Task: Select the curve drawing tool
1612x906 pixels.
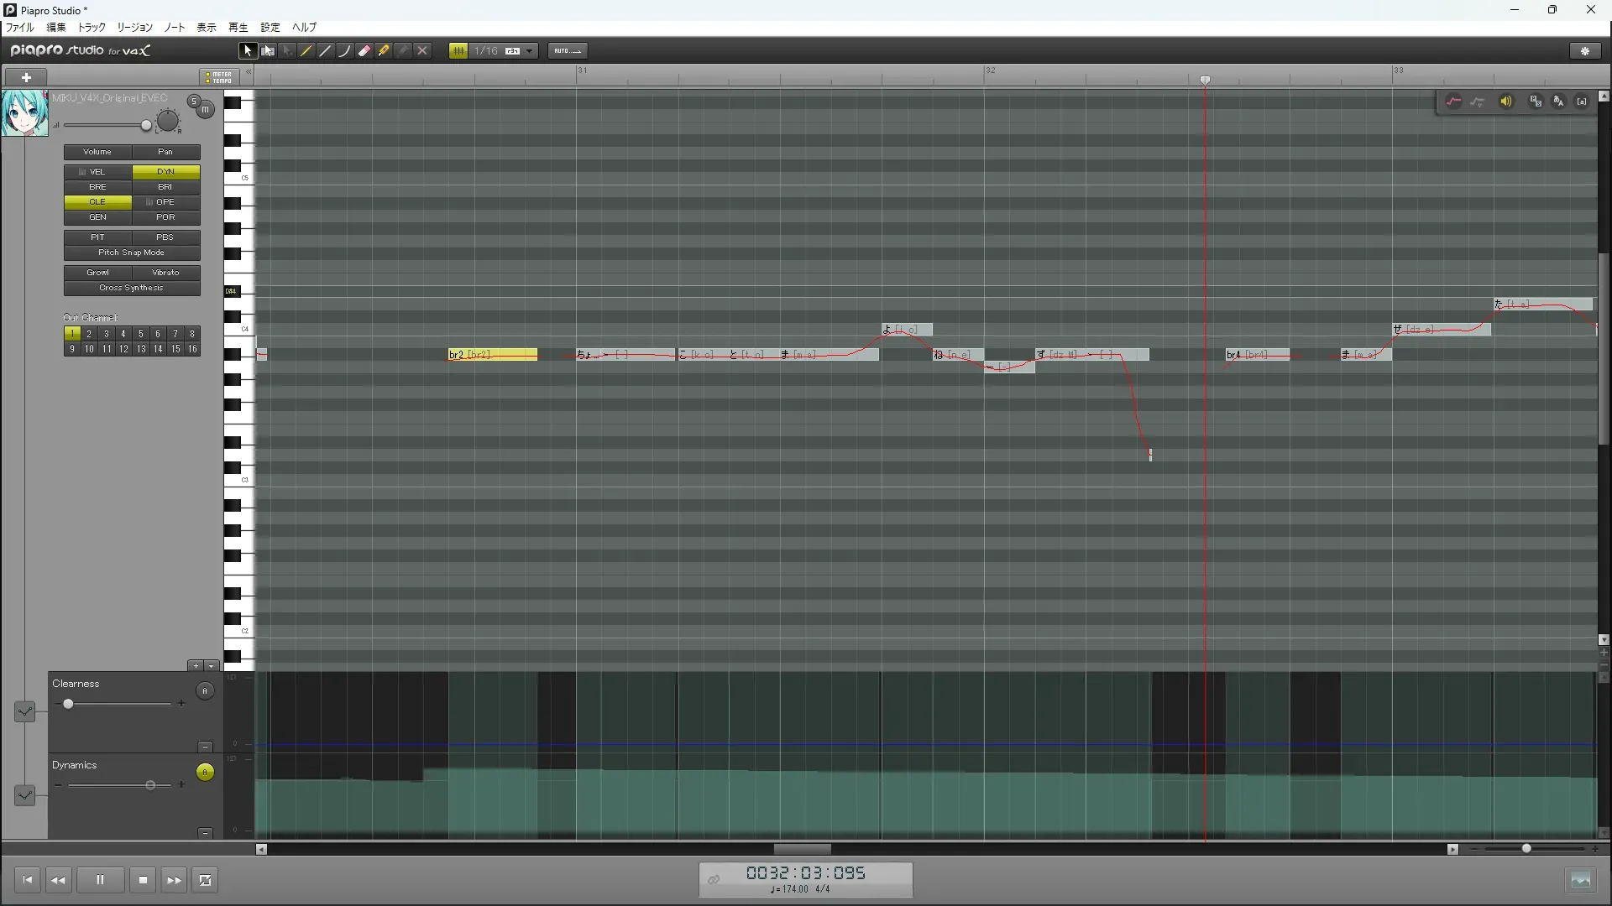Action: [344, 51]
